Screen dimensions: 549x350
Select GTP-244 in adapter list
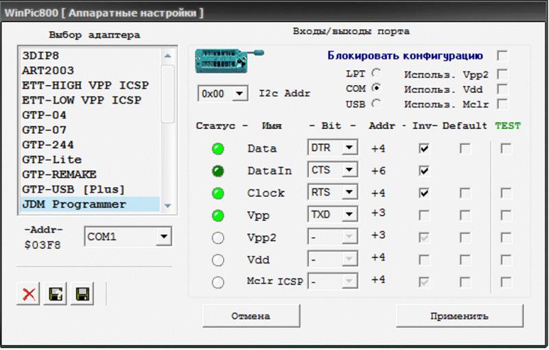click(x=91, y=145)
